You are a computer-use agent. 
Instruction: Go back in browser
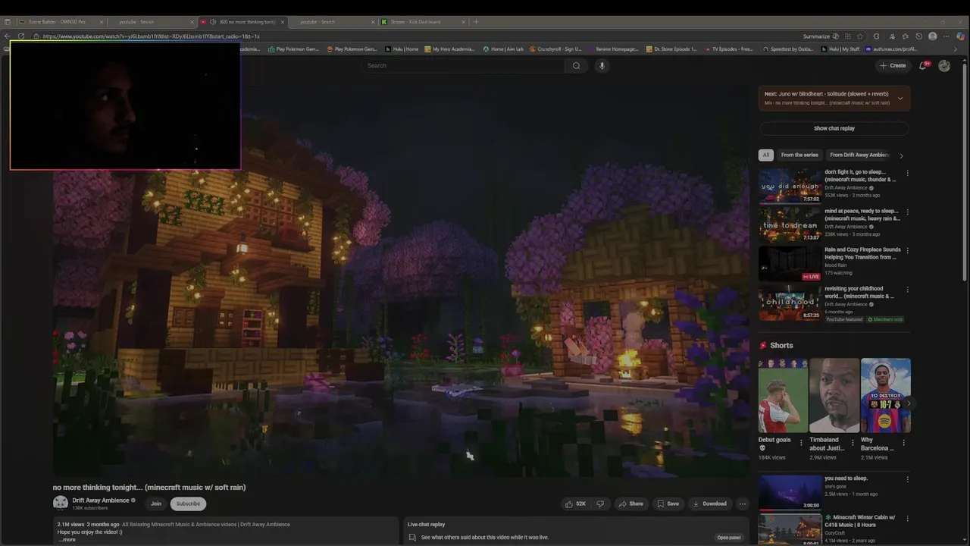tap(8, 36)
